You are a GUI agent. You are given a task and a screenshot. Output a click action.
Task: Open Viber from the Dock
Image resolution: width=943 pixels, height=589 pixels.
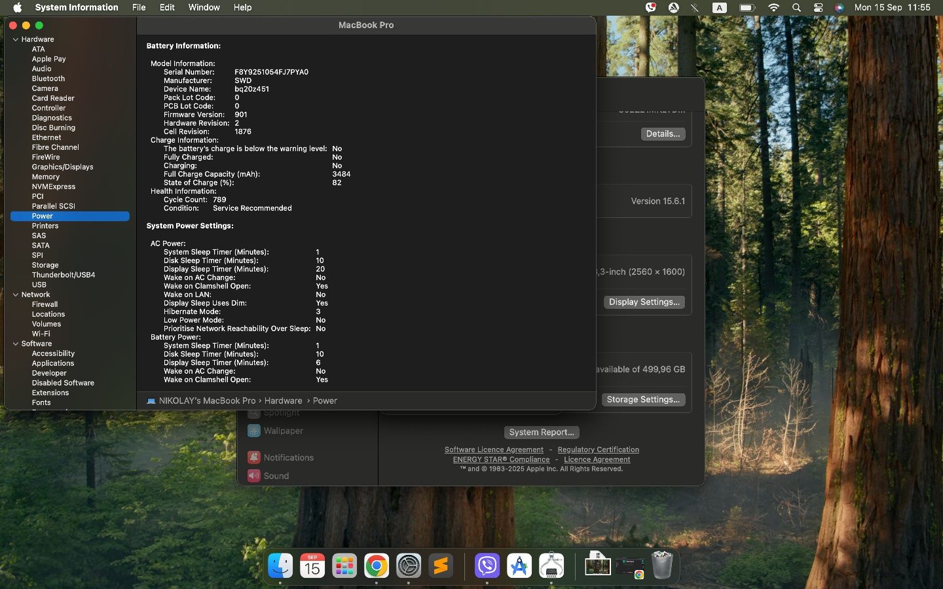tap(487, 566)
